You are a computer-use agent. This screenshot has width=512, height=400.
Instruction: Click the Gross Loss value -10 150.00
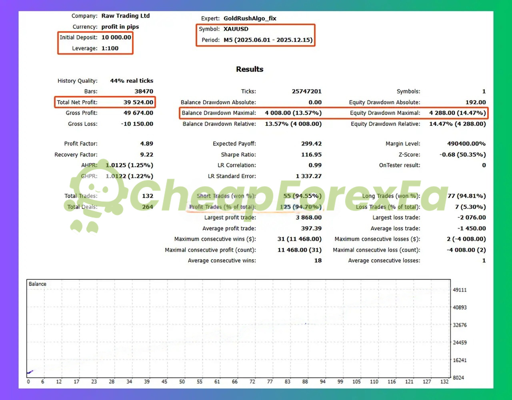pyautogui.click(x=137, y=124)
